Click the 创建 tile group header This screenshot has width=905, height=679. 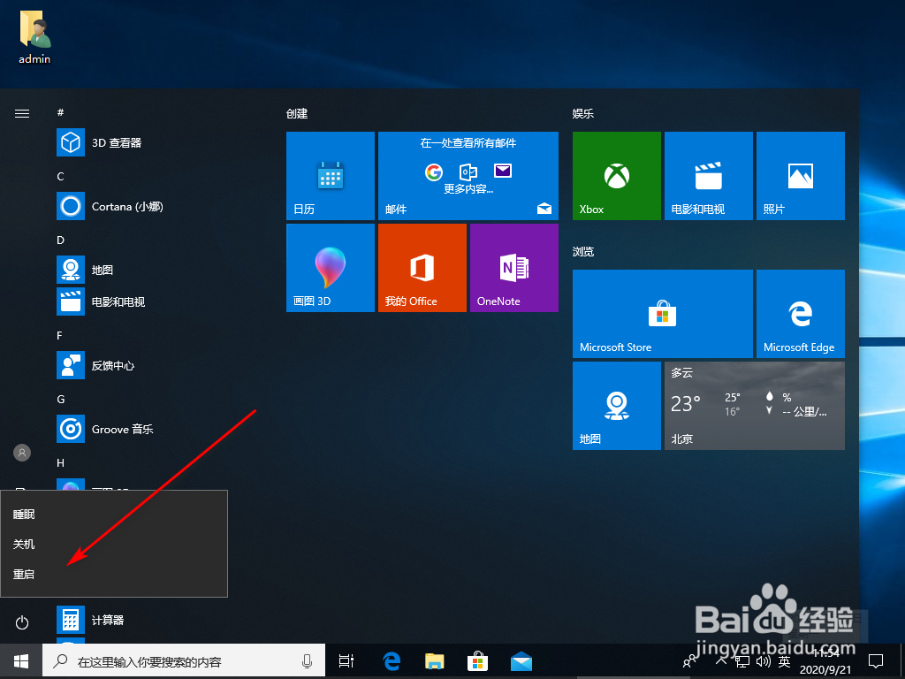pos(297,114)
